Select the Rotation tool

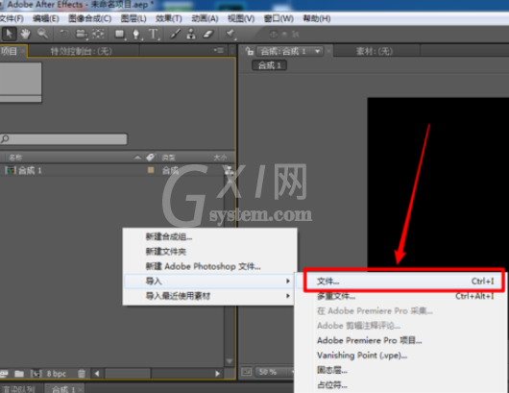64,34
